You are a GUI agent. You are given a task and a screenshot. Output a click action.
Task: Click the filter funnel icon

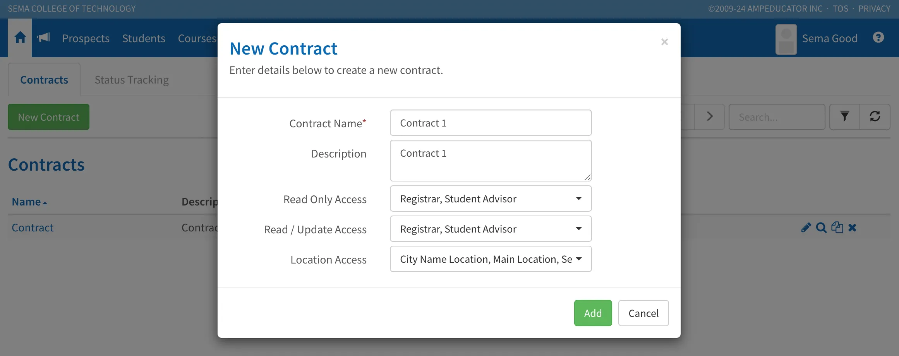click(844, 116)
